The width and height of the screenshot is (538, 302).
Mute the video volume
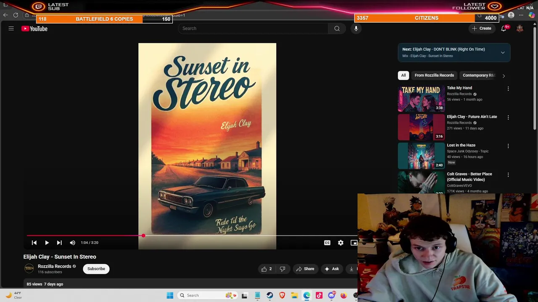pos(72,242)
